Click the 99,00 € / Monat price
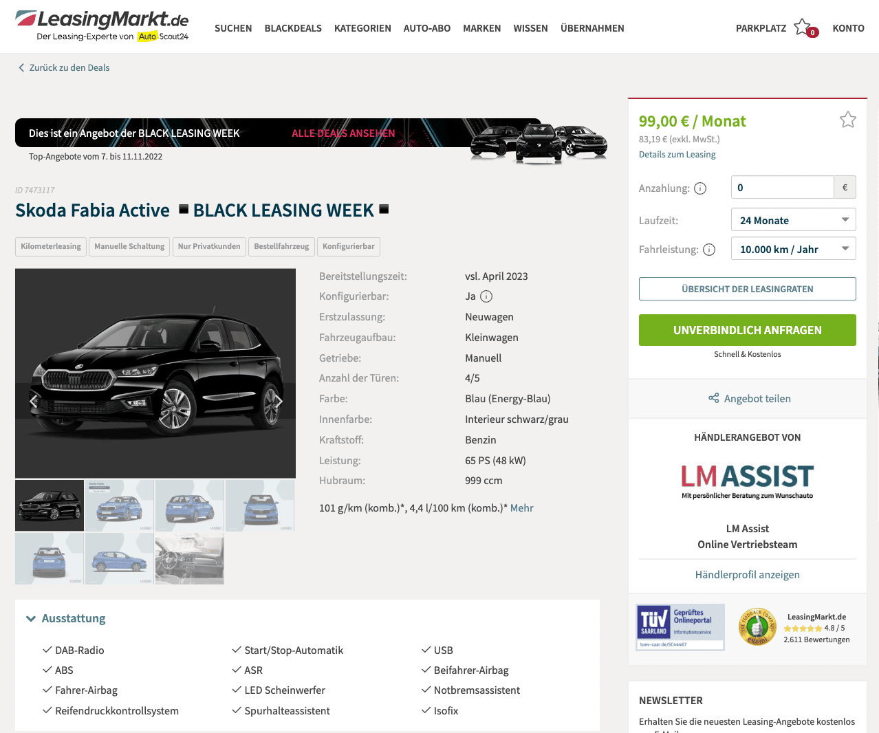The image size is (879, 733). 692,121
